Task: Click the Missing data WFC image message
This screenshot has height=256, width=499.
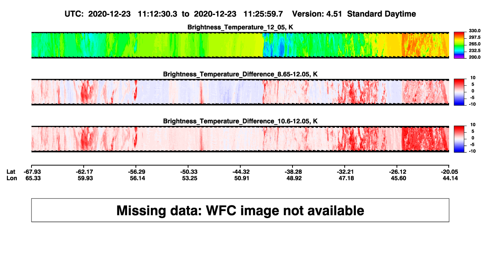Action: point(240,210)
